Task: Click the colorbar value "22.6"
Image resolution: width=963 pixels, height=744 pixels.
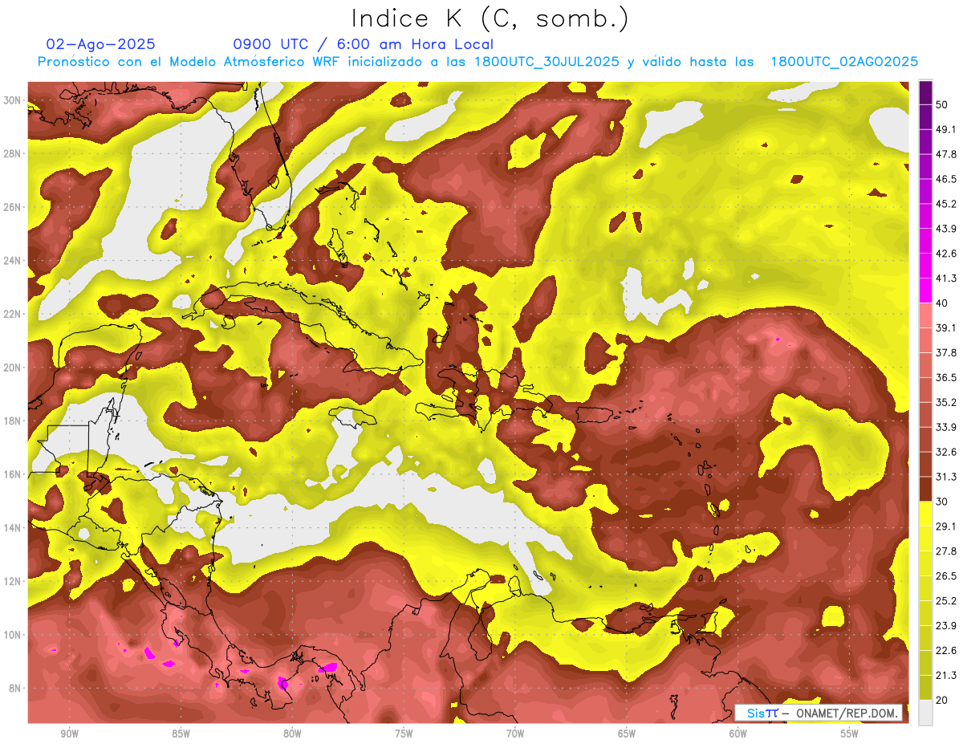Action: point(946,651)
